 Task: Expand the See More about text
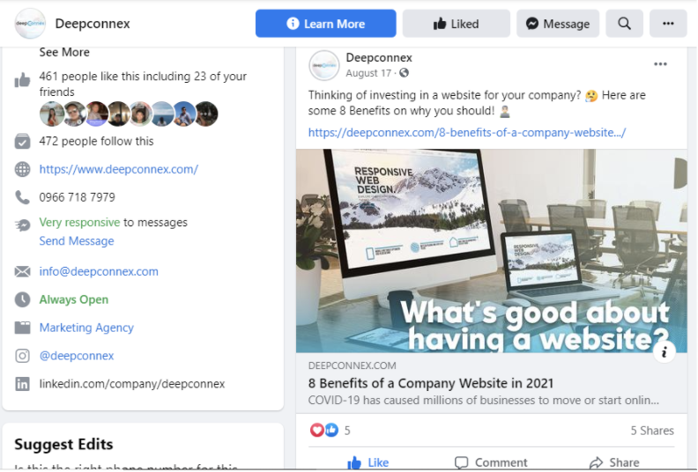[x=64, y=52]
